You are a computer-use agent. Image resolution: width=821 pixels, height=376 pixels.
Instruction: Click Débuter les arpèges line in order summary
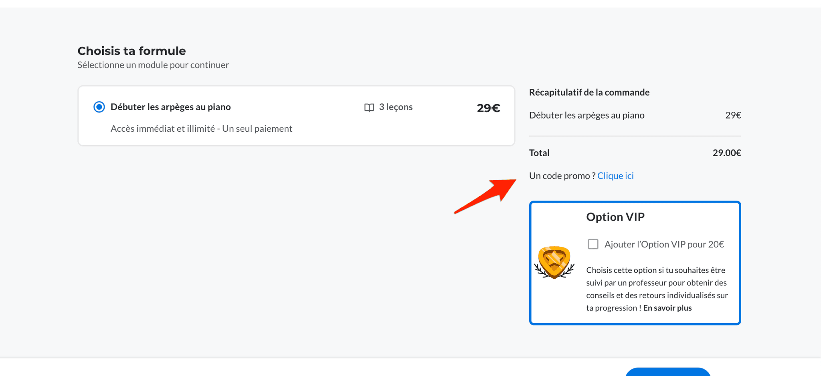point(586,115)
